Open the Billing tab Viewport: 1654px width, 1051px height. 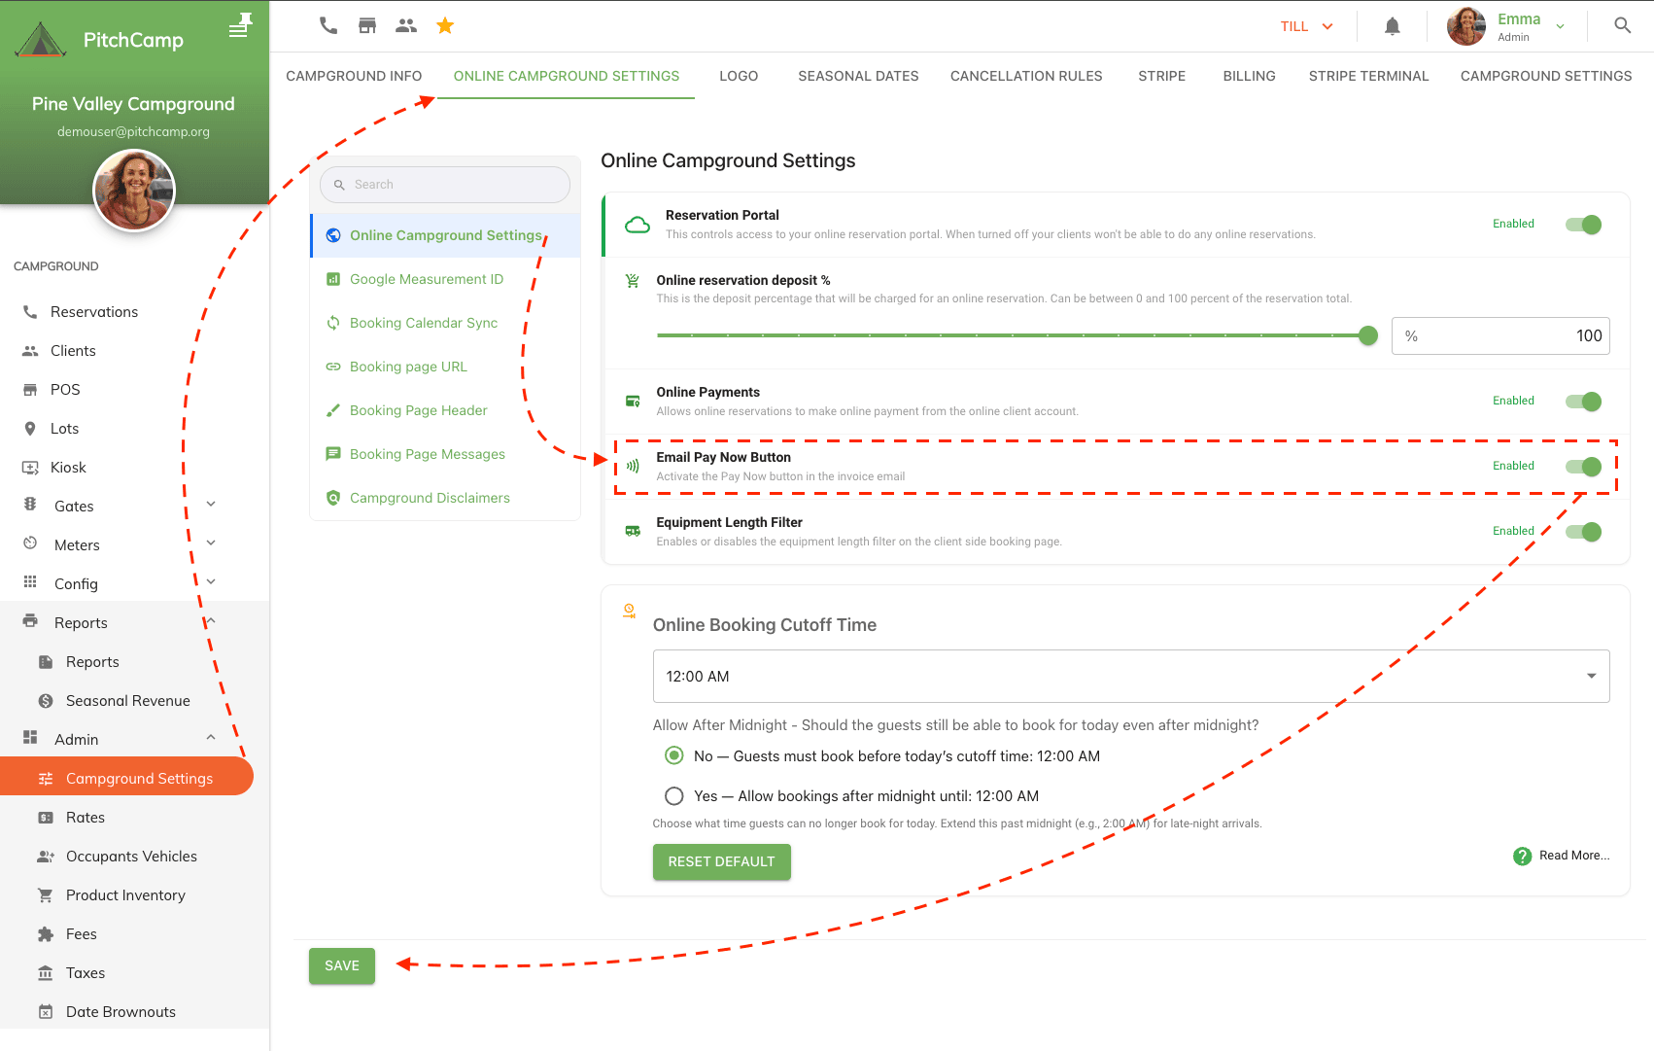pos(1249,76)
